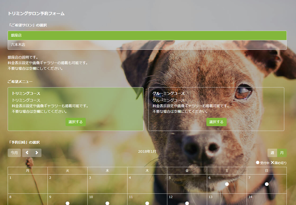Jump to 今月 (this month)
The image size is (296, 205).
pyautogui.click(x=14, y=153)
